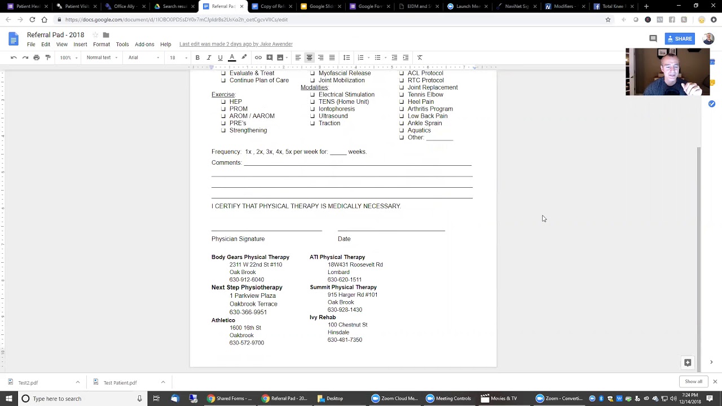722x406 pixels.
Task: Open the last edit revision history link
Action: pos(236,44)
